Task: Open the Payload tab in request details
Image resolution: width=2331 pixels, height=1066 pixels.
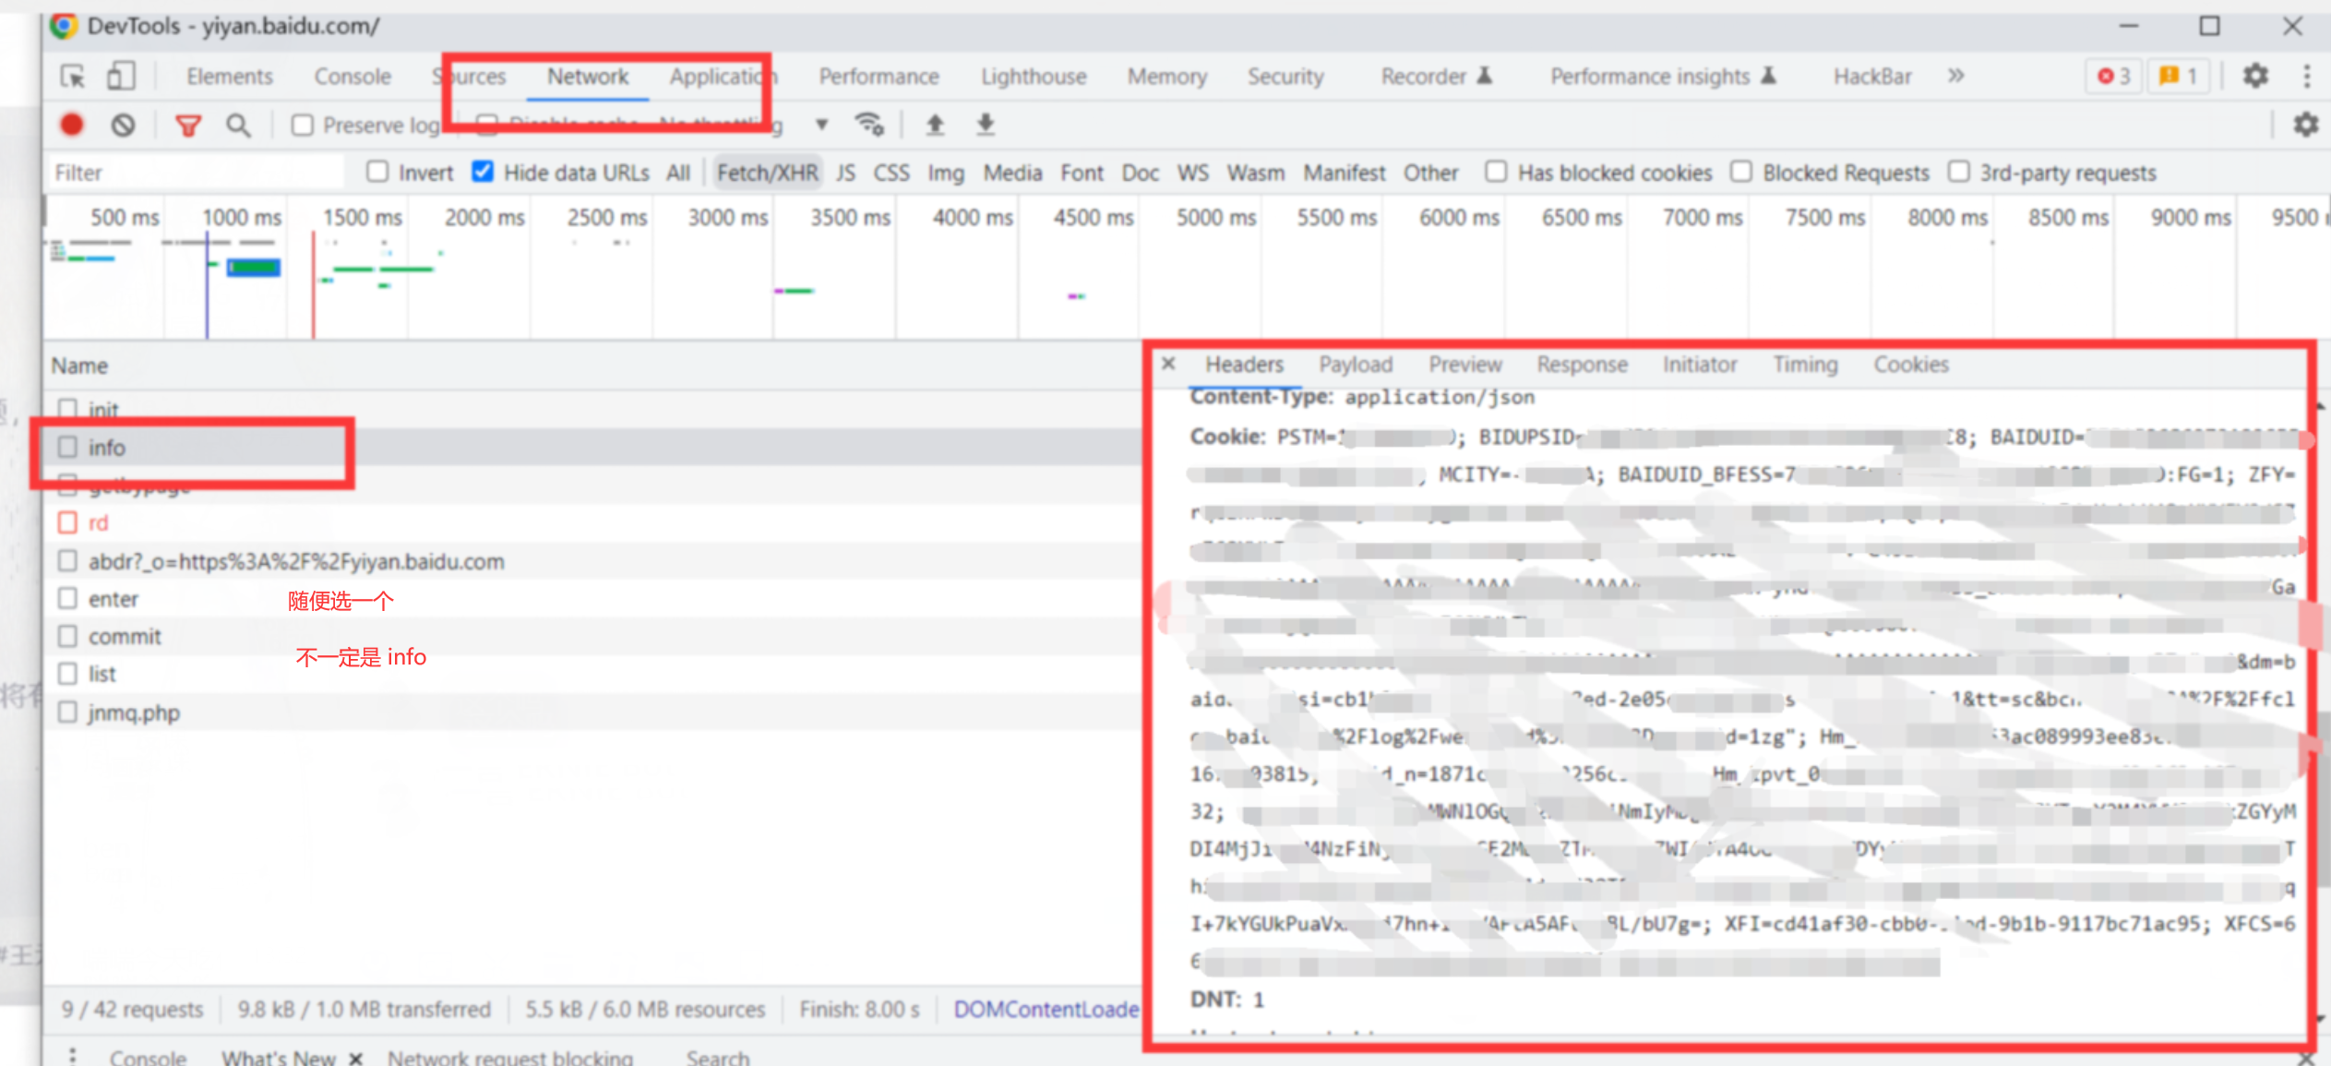Action: tap(1355, 365)
